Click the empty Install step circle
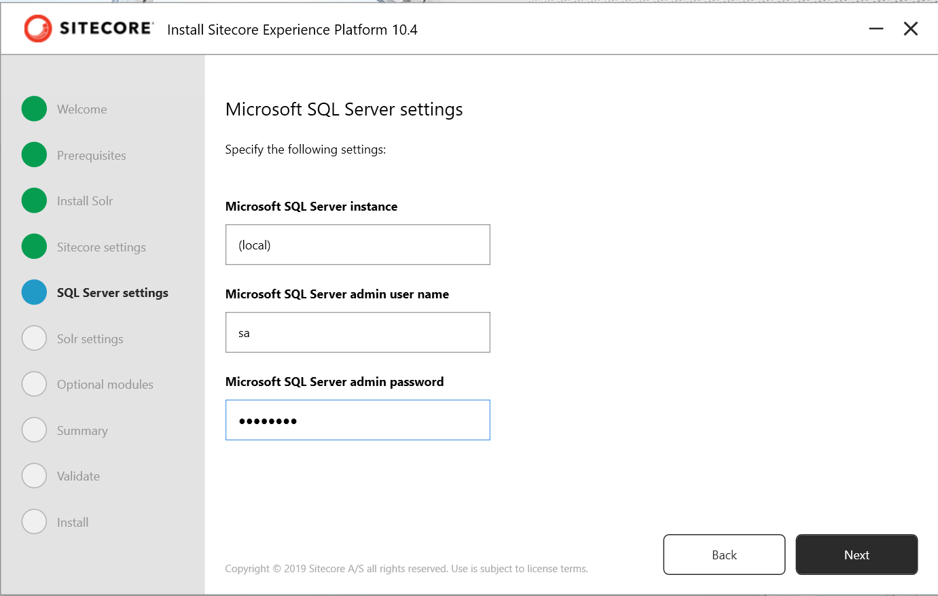This screenshot has width=938, height=596. click(x=34, y=522)
